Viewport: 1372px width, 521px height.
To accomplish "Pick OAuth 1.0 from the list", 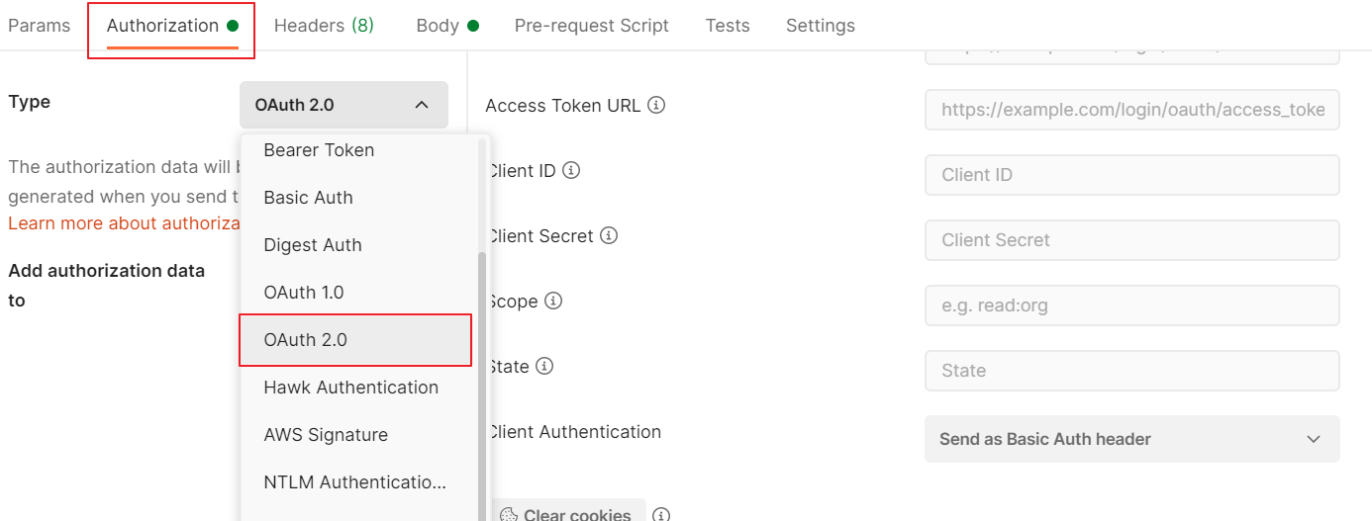I will (x=304, y=293).
